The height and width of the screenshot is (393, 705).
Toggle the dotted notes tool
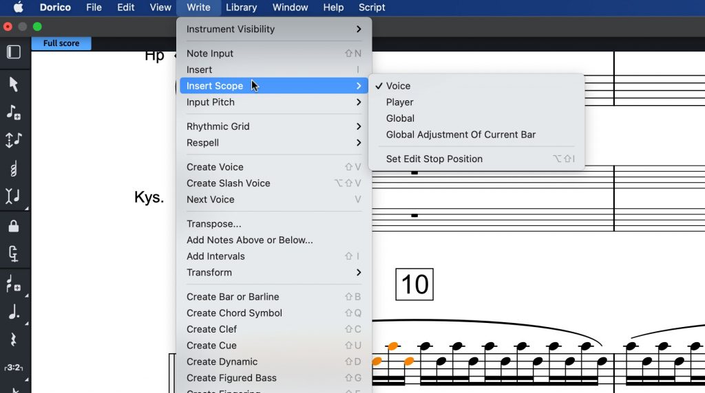pos(14,311)
